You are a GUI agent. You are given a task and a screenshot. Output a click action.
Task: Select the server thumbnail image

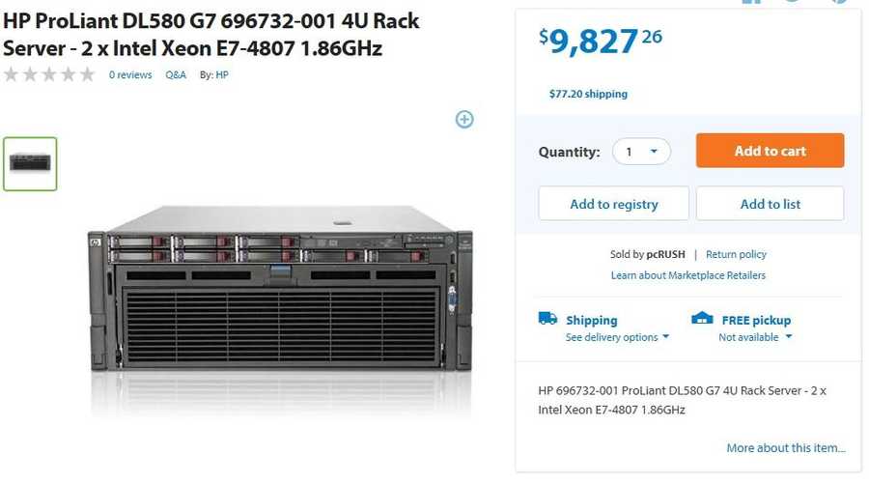pos(30,163)
